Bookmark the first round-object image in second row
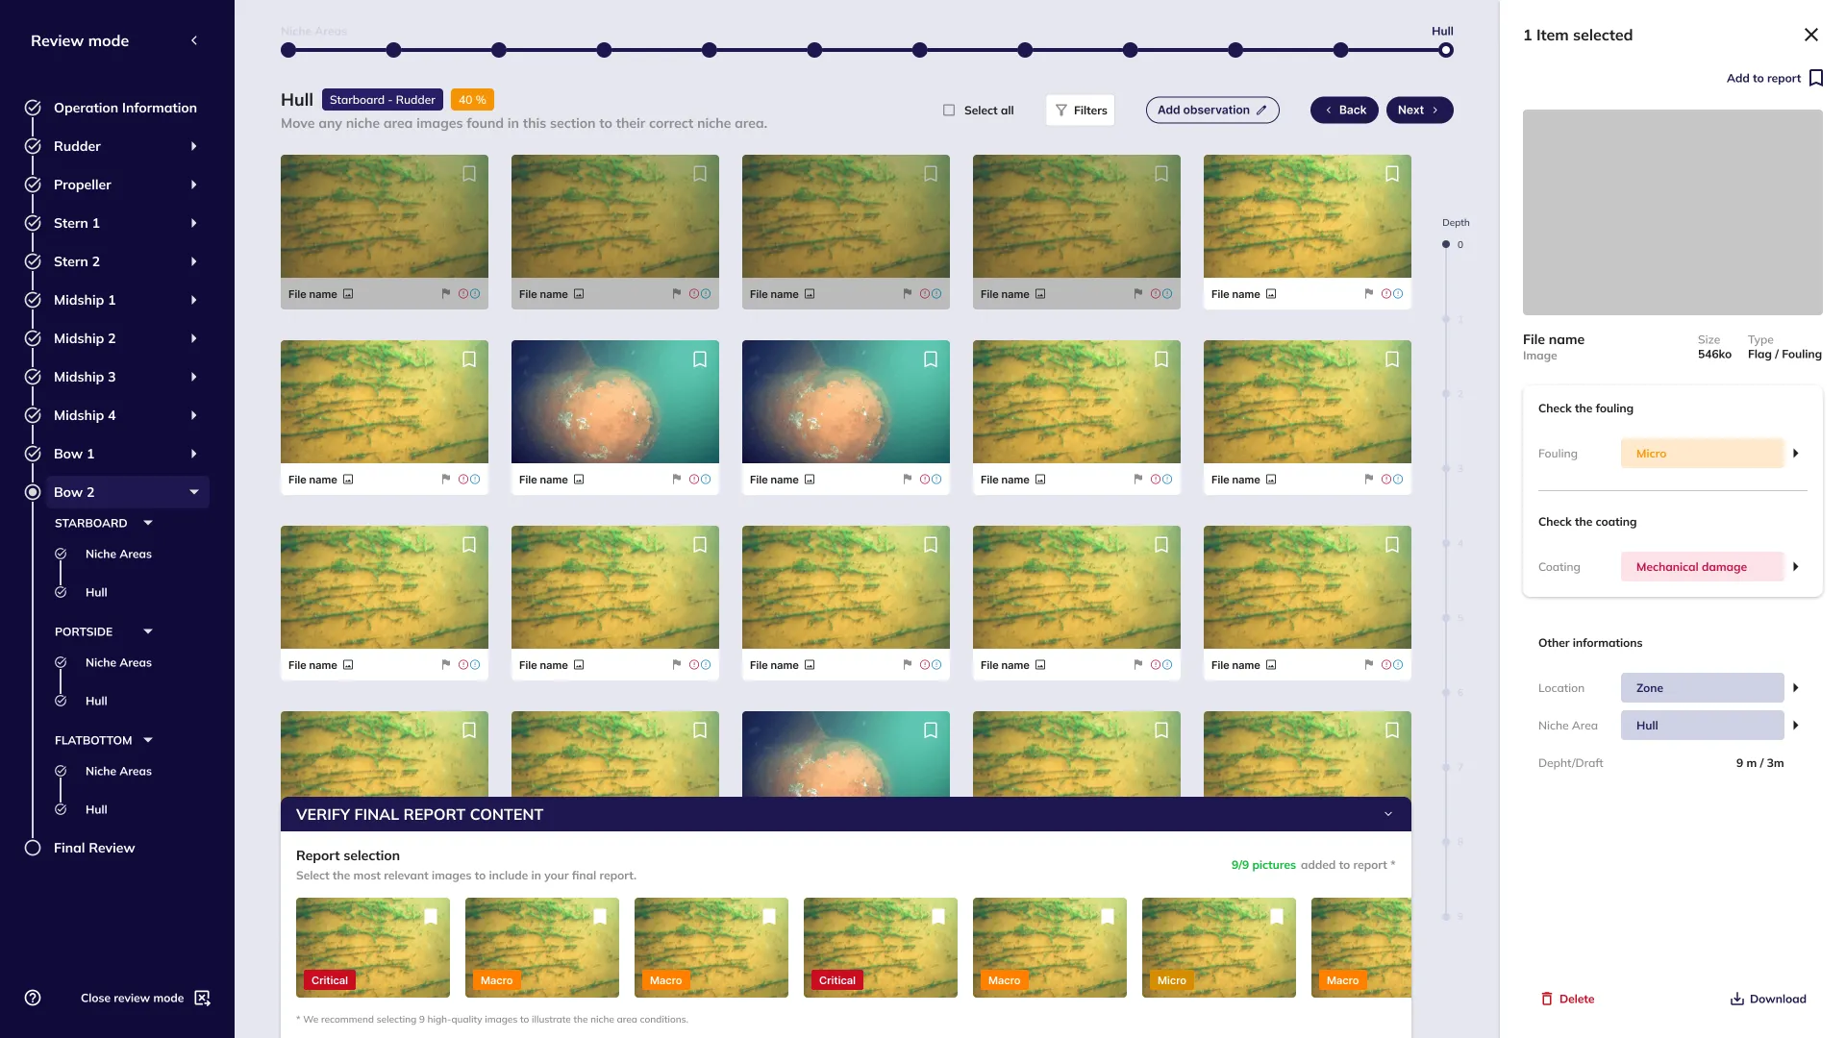The image size is (1846, 1038). click(x=700, y=359)
